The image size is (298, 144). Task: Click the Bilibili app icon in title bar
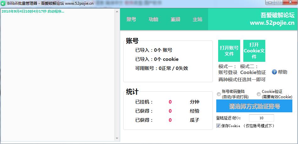coord(3,3)
